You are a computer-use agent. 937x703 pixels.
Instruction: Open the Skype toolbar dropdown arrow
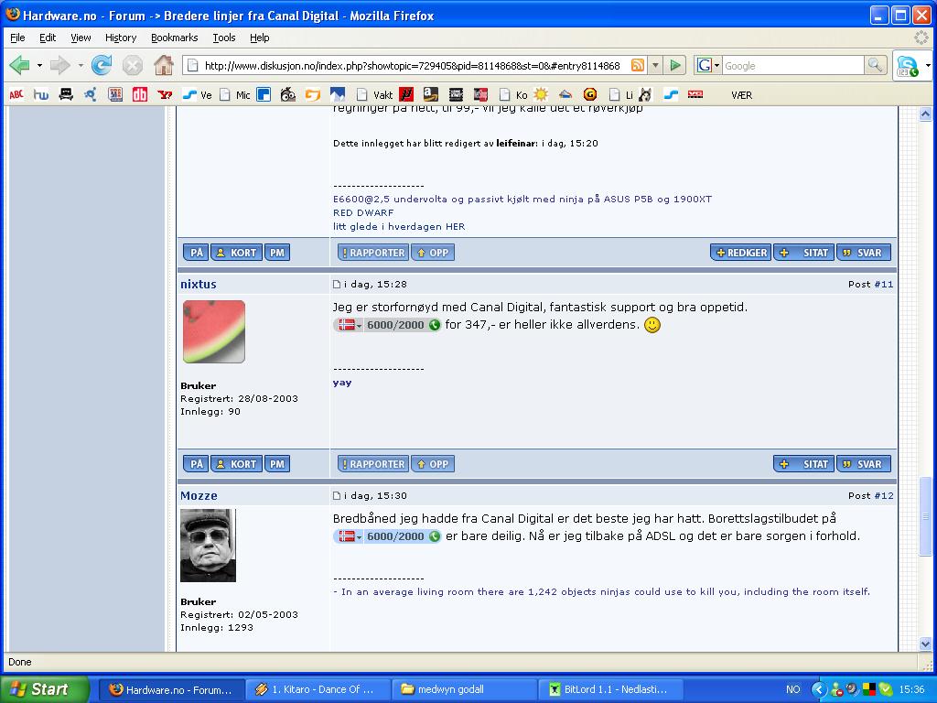click(x=927, y=65)
